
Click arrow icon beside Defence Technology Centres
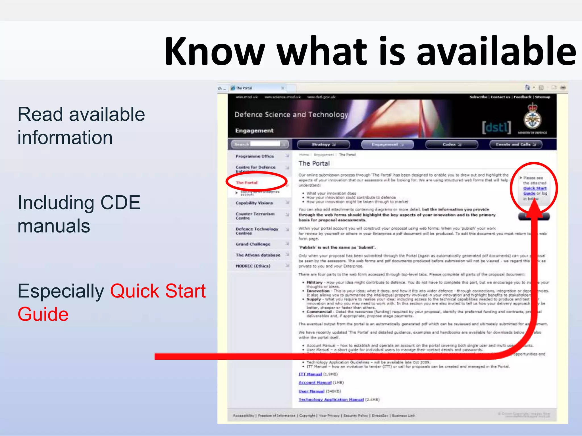pos(287,229)
